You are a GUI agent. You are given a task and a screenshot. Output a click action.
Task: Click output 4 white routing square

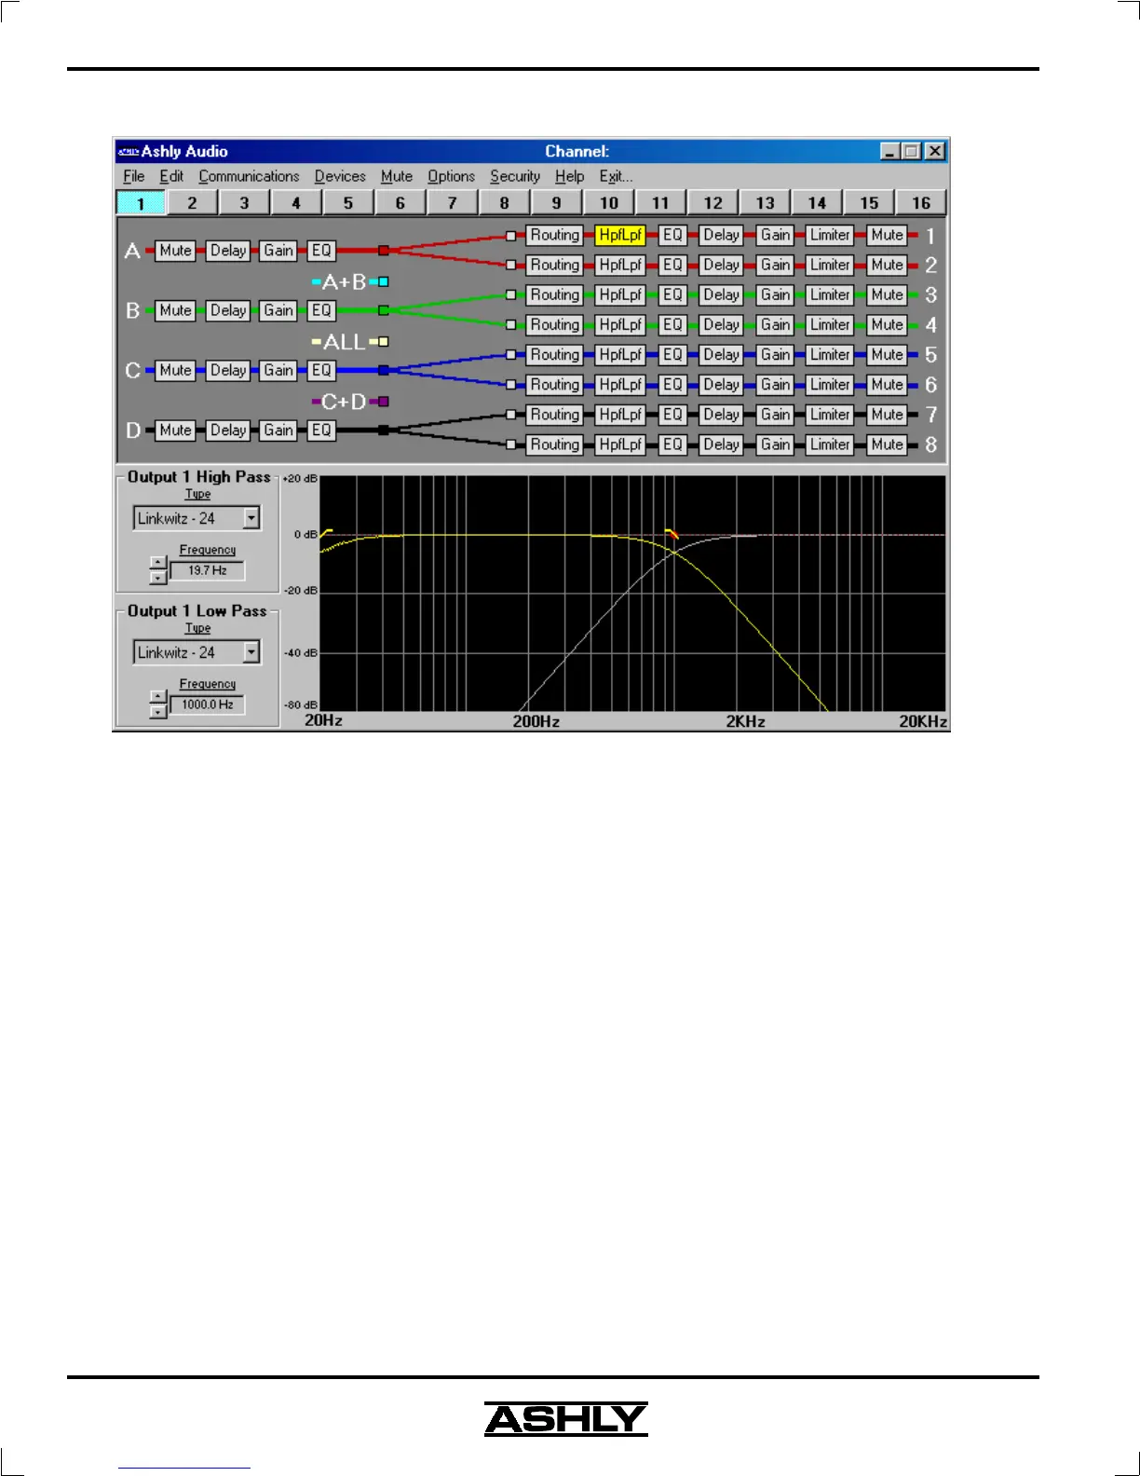(510, 325)
